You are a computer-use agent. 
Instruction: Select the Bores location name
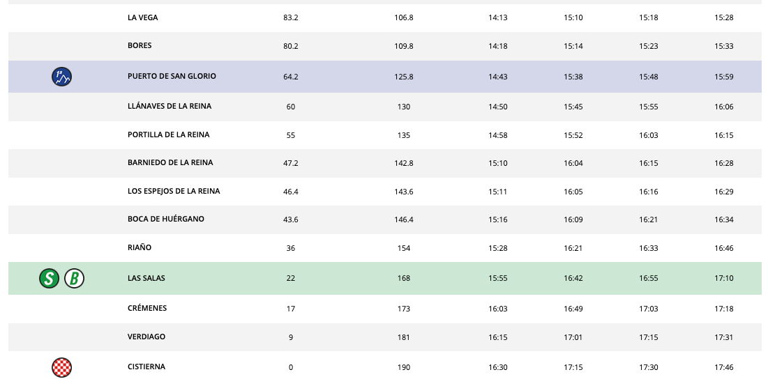tap(140, 46)
